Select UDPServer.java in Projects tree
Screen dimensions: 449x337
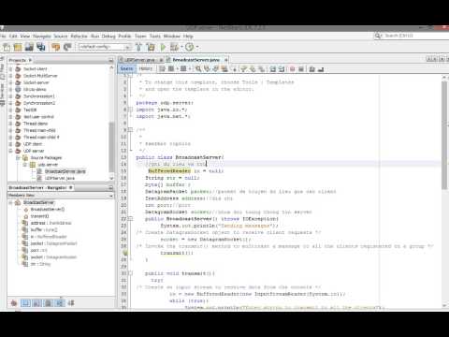(59, 179)
